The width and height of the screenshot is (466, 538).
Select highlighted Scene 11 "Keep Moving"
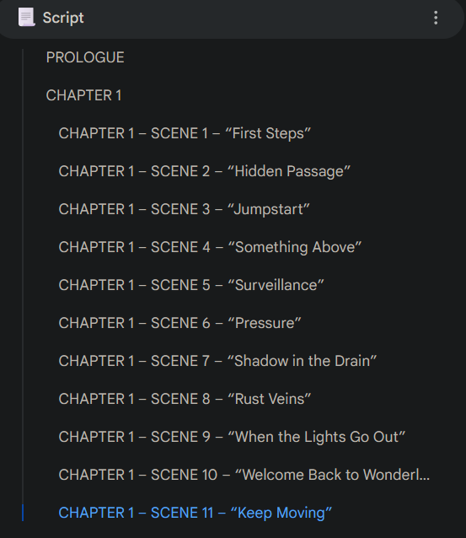[x=196, y=513]
